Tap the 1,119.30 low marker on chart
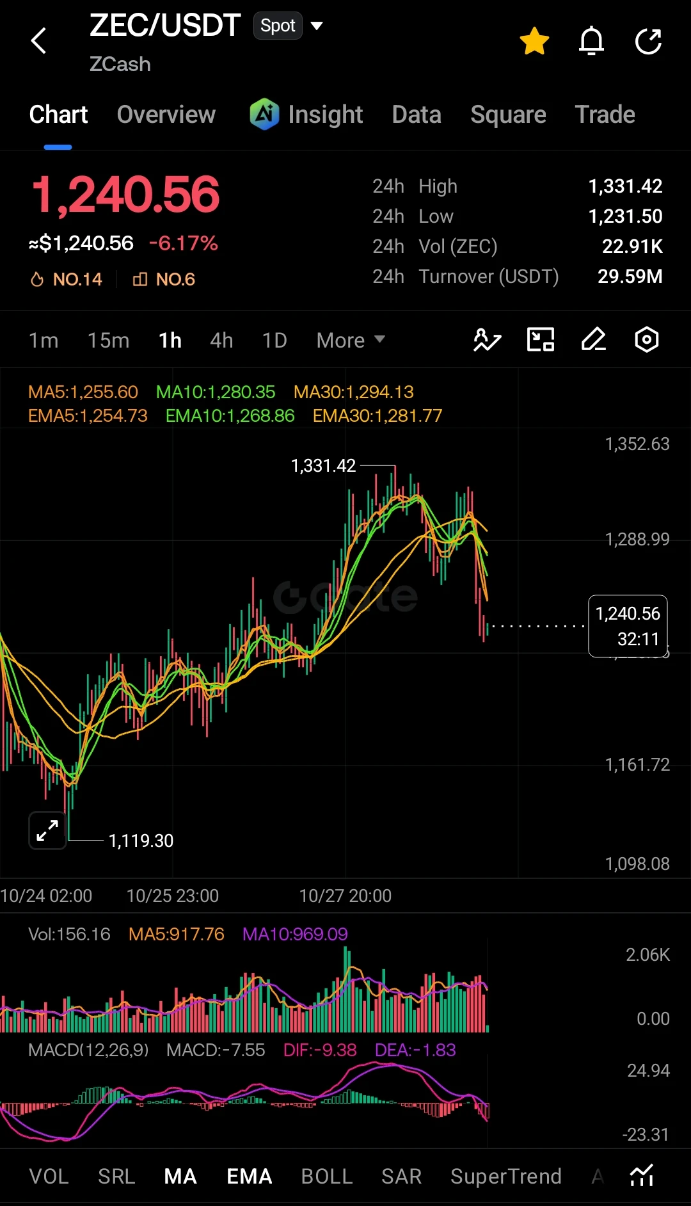The width and height of the screenshot is (691, 1206). point(141,840)
